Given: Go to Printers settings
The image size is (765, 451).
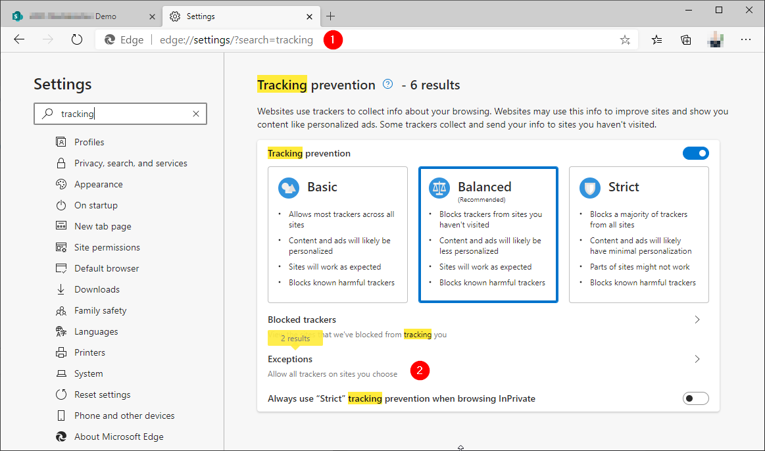Looking at the screenshot, I should (x=89, y=352).
